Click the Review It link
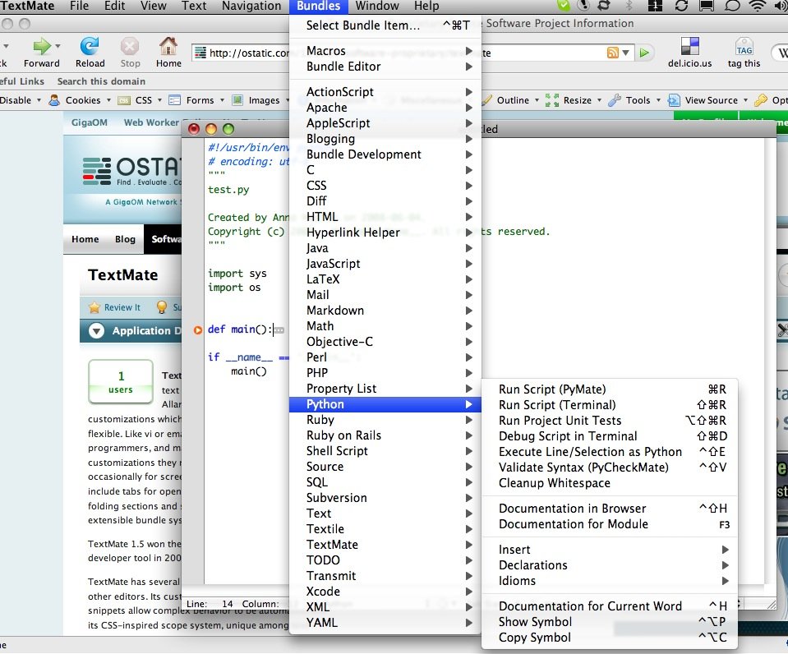 [x=122, y=307]
